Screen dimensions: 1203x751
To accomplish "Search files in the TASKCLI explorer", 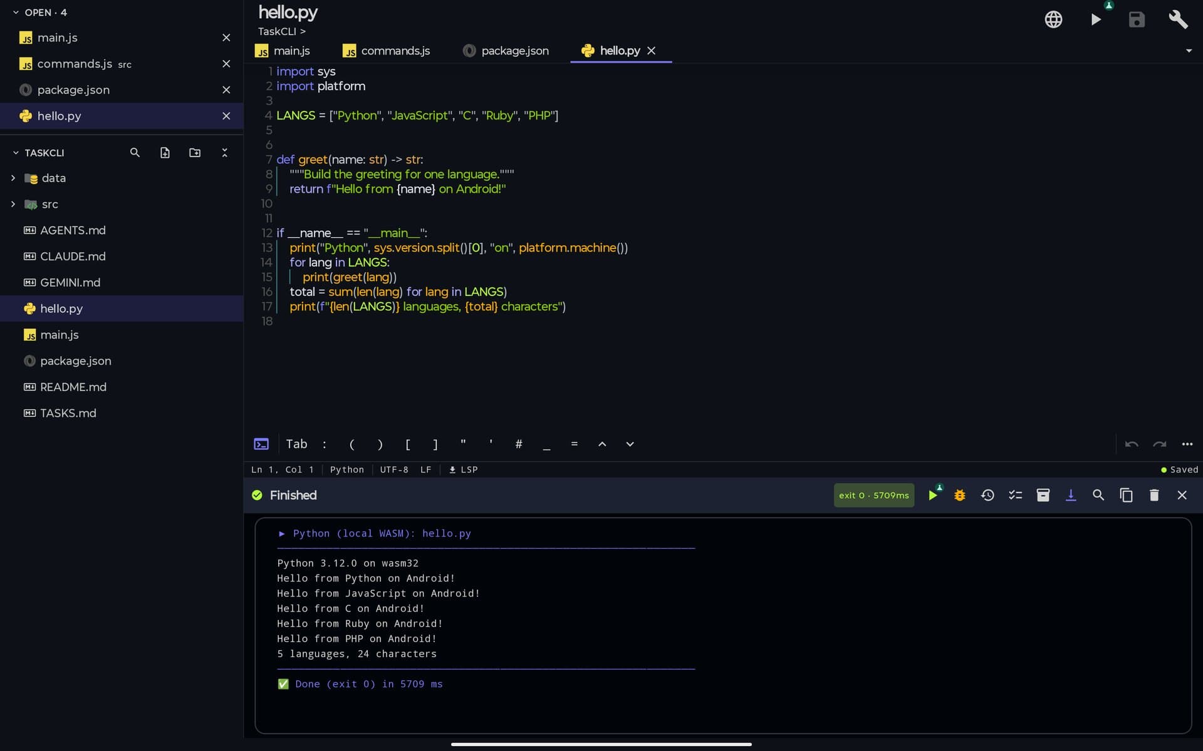I will (135, 153).
